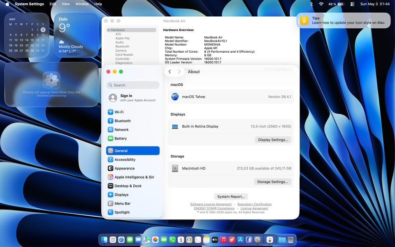Open Music app in the Dock
Viewport: 395px width, 247px height.
[223, 240]
